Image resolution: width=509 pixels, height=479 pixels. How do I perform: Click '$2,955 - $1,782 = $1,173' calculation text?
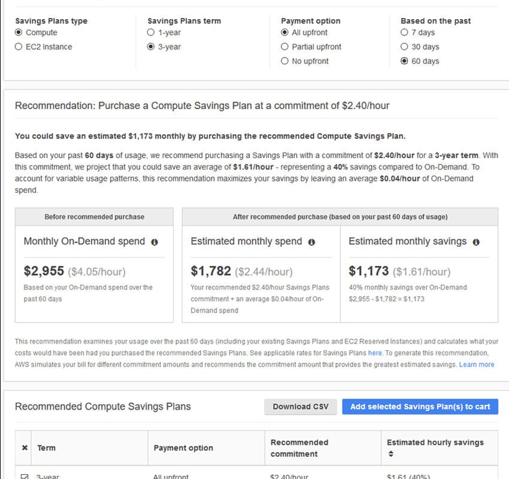(387, 299)
